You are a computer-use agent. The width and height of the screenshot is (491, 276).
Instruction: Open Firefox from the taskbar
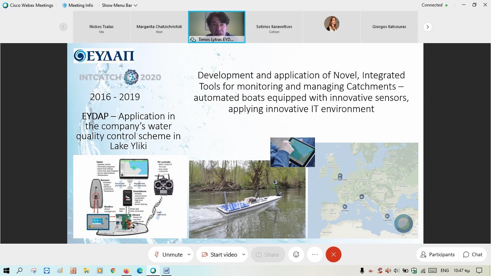click(126, 271)
